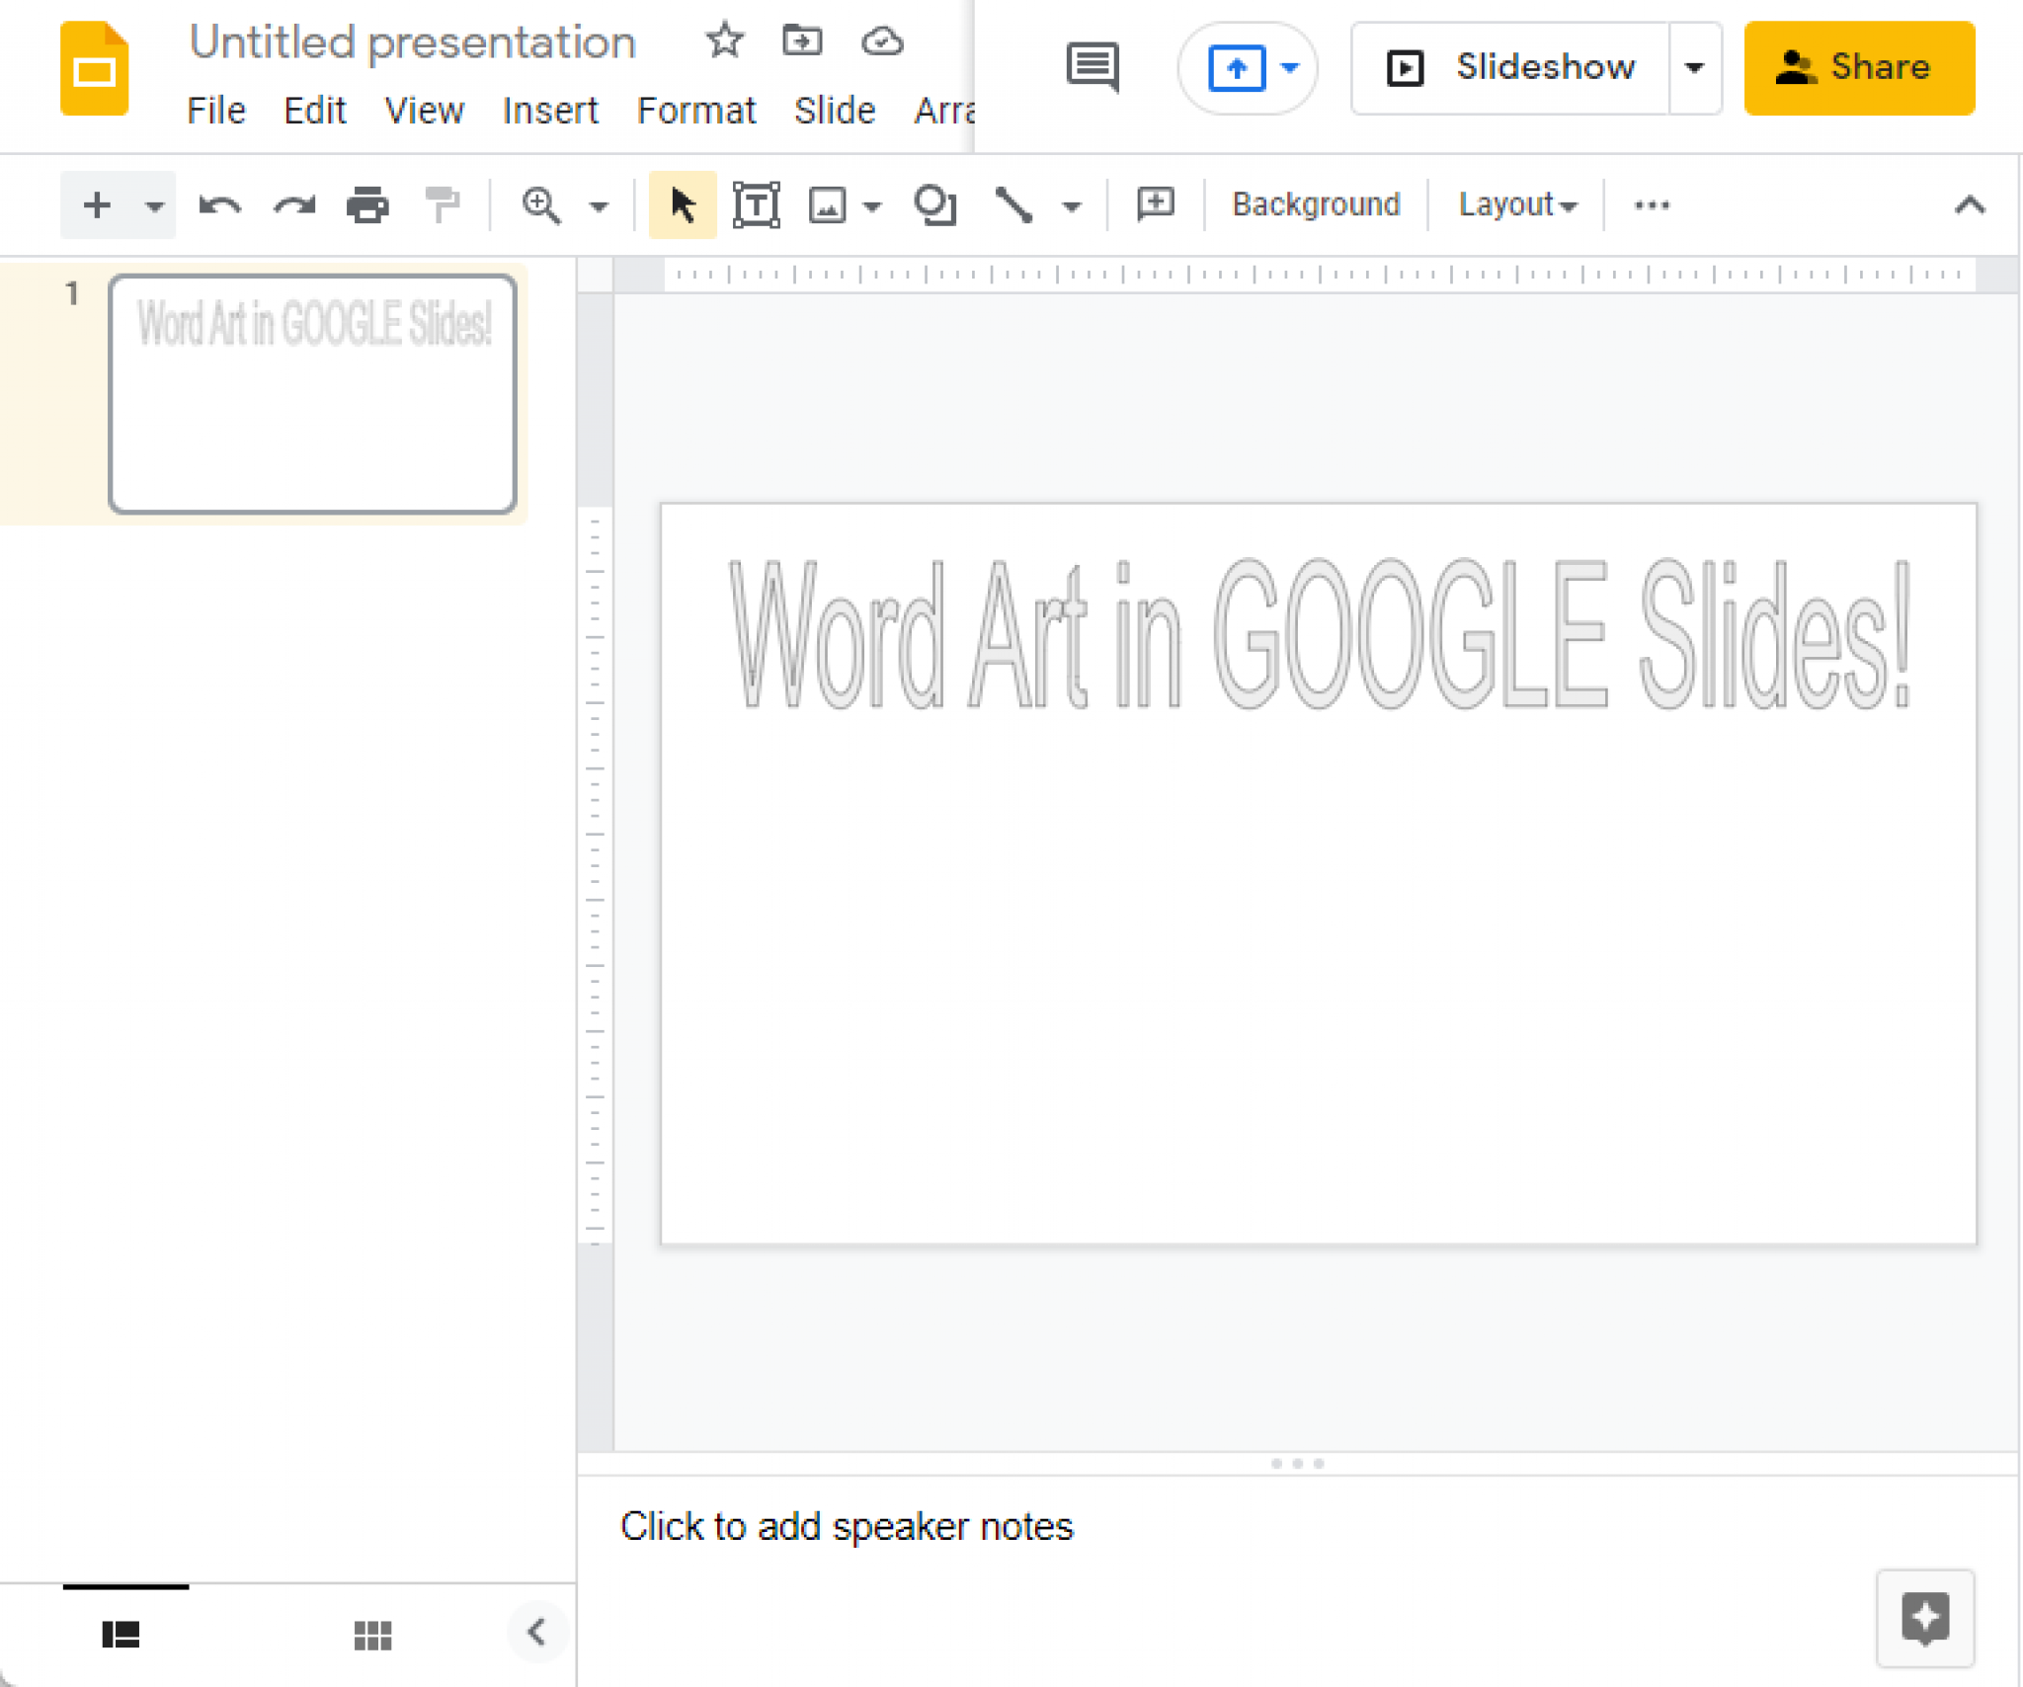Image resolution: width=2023 pixels, height=1687 pixels.
Task: Open the Explore button at bottom right
Action: (x=1925, y=1618)
